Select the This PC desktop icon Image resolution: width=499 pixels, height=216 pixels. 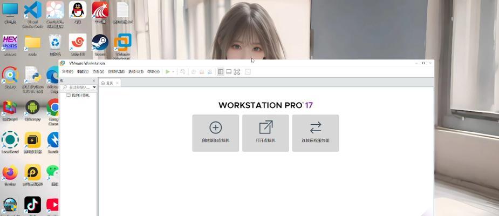10,13
